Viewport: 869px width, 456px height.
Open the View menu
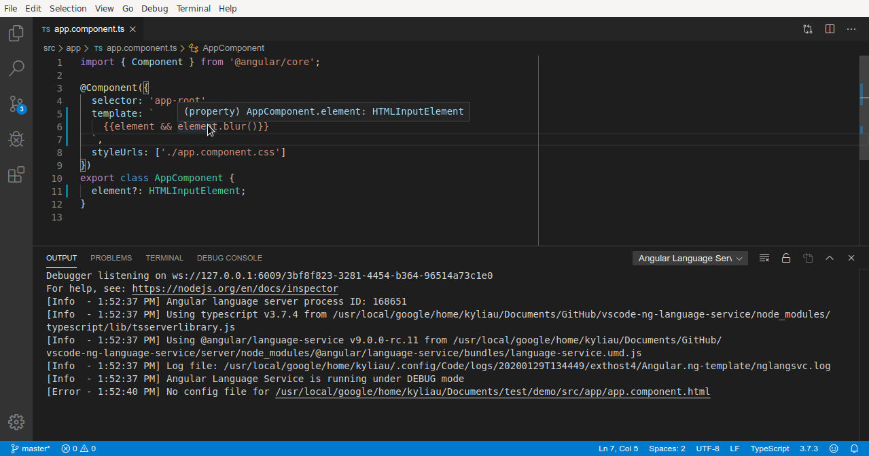click(x=104, y=8)
